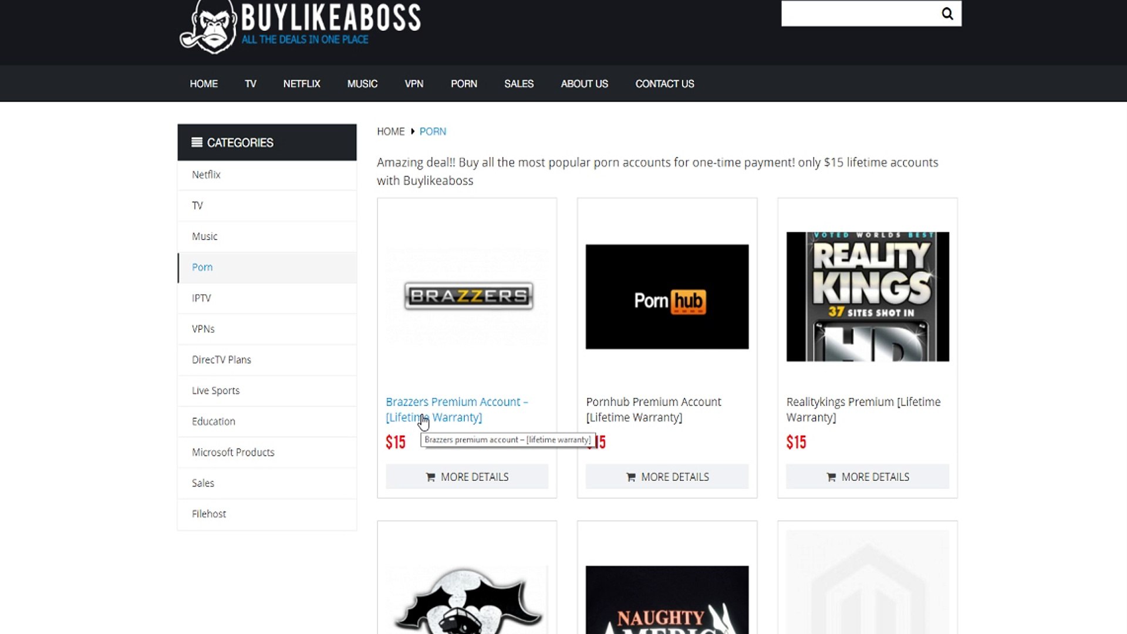This screenshot has height=634, width=1127.
Task: Open the Live Sports category
Action: point(215,391)
